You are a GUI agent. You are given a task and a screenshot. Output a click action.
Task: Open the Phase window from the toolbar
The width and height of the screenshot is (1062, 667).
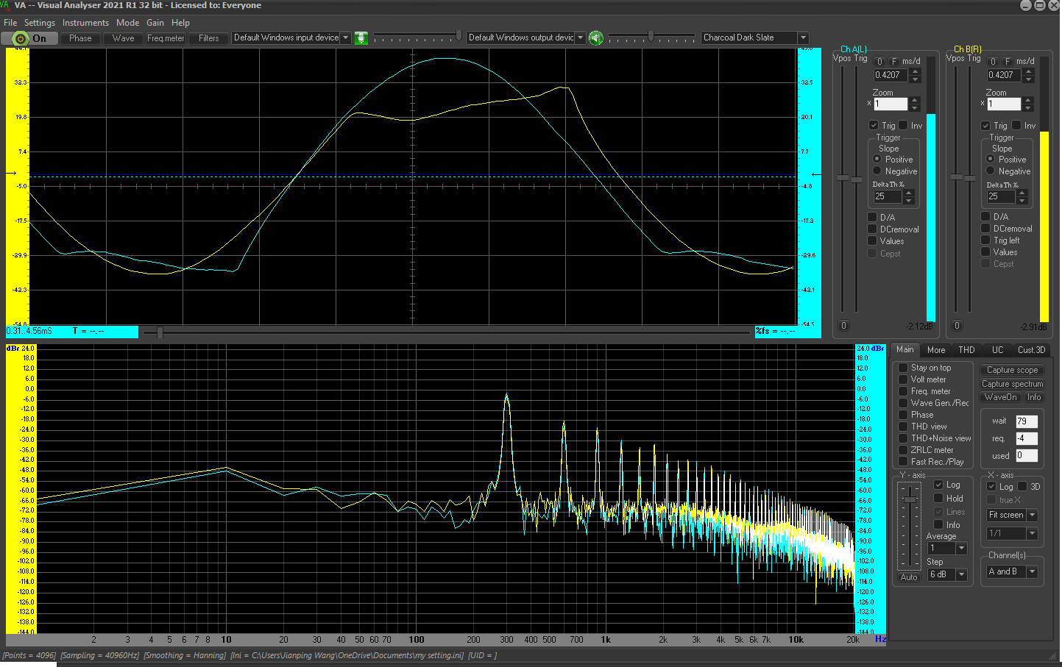tap(80, 38)
